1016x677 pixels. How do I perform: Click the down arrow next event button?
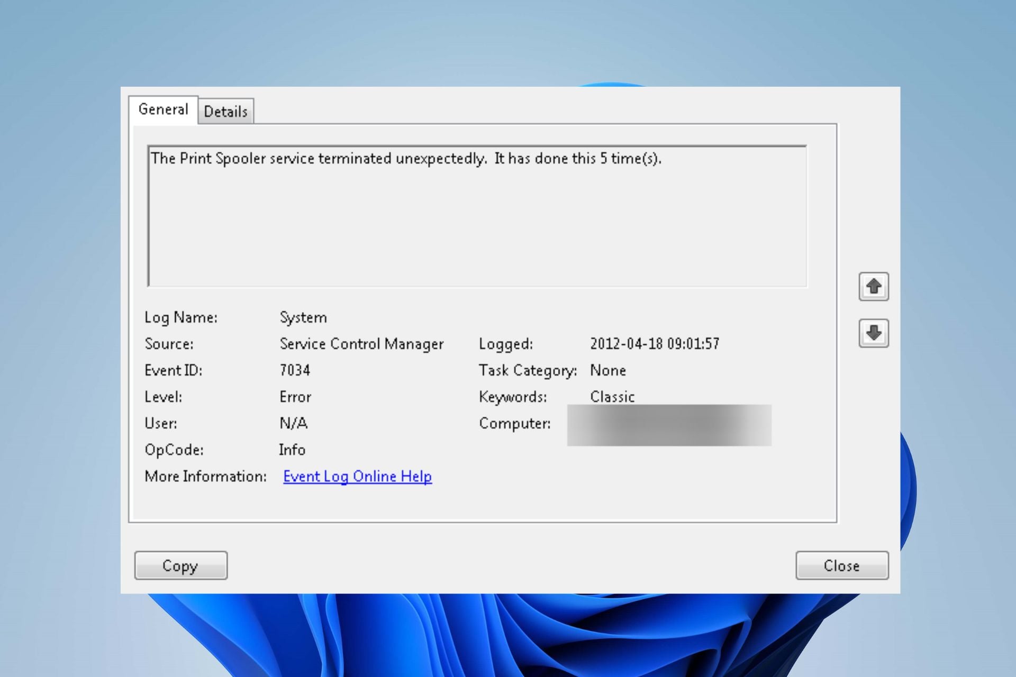point(873,333)
